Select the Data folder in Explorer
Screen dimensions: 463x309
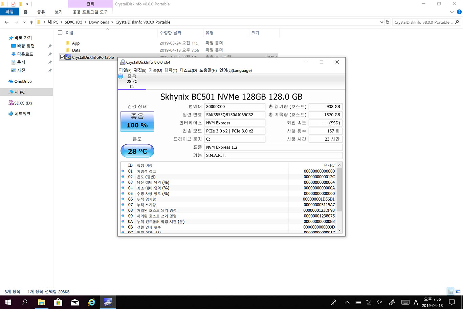click(x=76, y=50)
